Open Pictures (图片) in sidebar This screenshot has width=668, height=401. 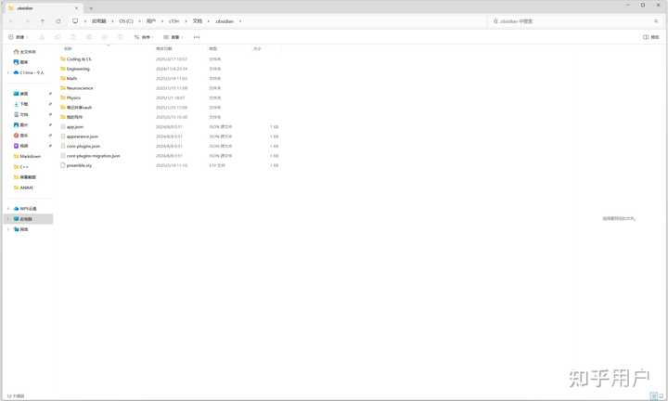pos(20,125)
